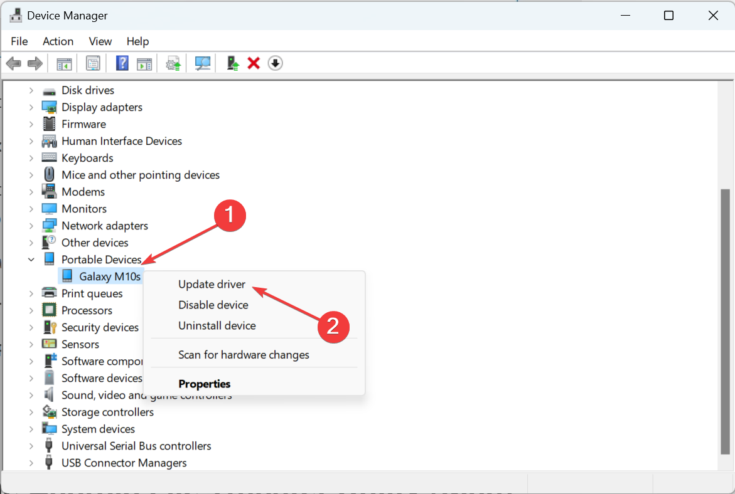Click the Disable device down-arrow icon
Image resolution: width=735 pixels, height=494 pixels.
275,63
